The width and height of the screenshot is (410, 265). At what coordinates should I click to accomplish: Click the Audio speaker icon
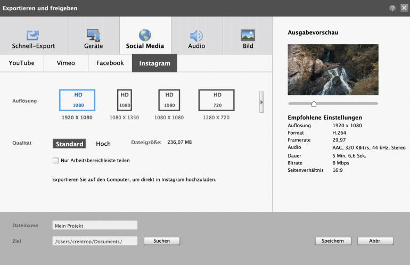(x=196, y=35)
